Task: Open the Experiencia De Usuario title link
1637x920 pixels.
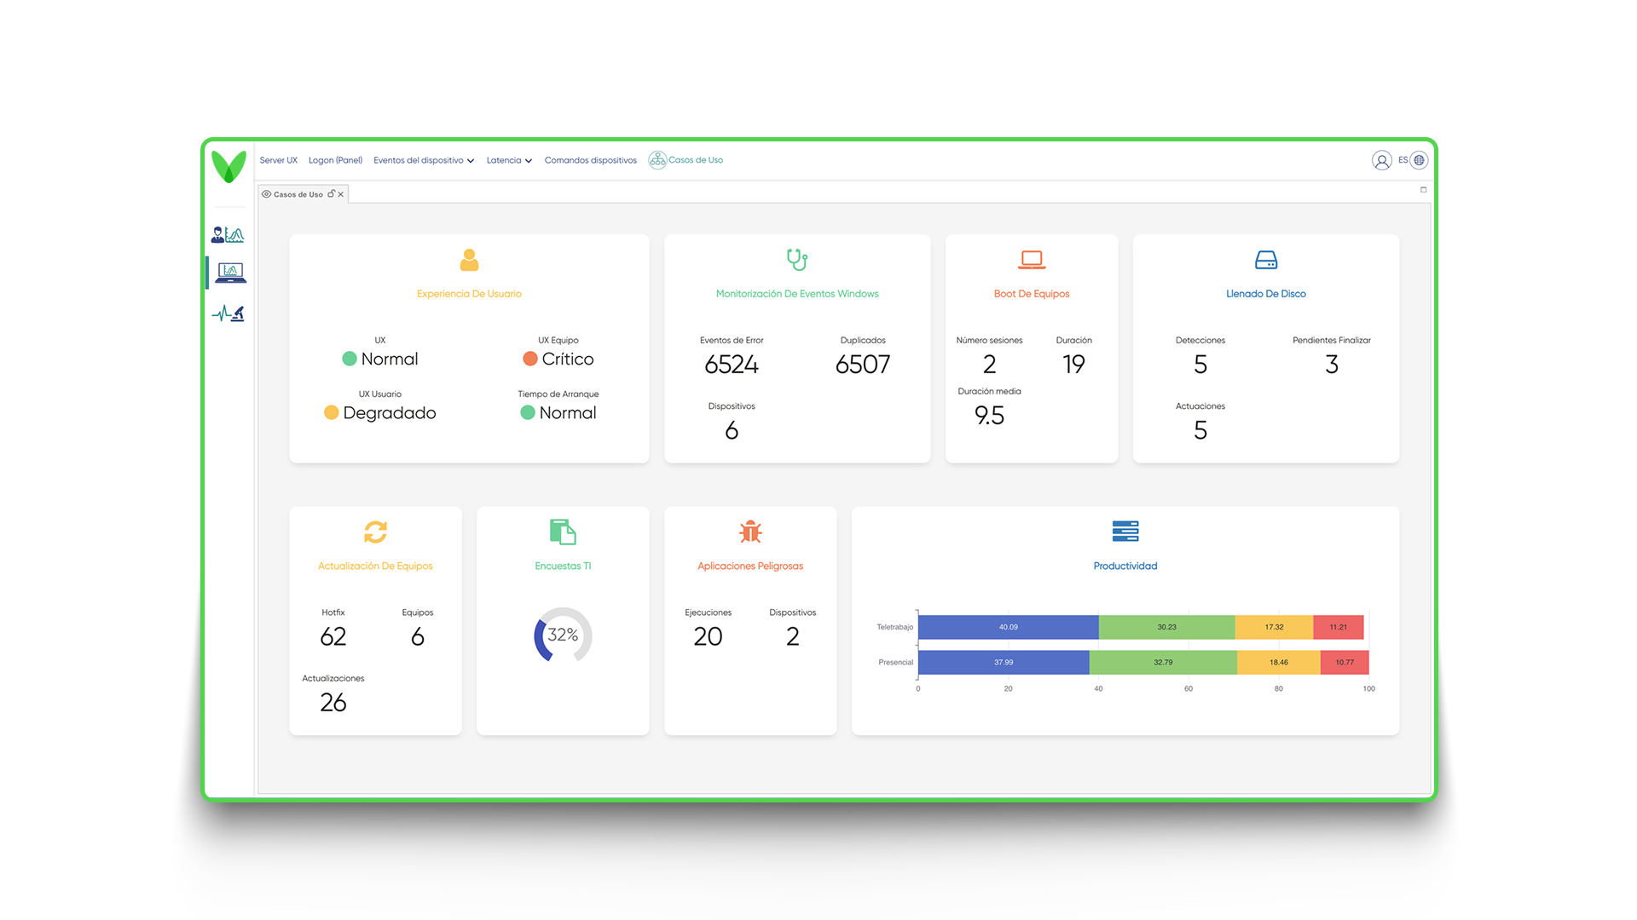Action: coord(469,294)
